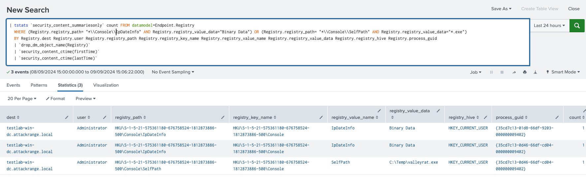The image size is (586, 188).
Task: Switch to the Events tab
Action: click(x=13, y=85)
